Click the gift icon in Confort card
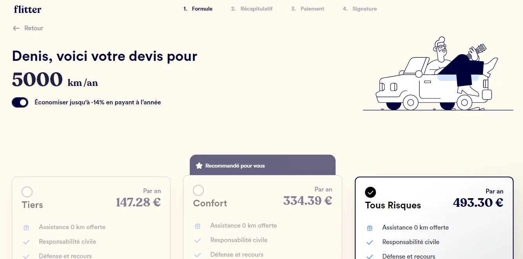The image size is (523, 259). tap(198, 226)
